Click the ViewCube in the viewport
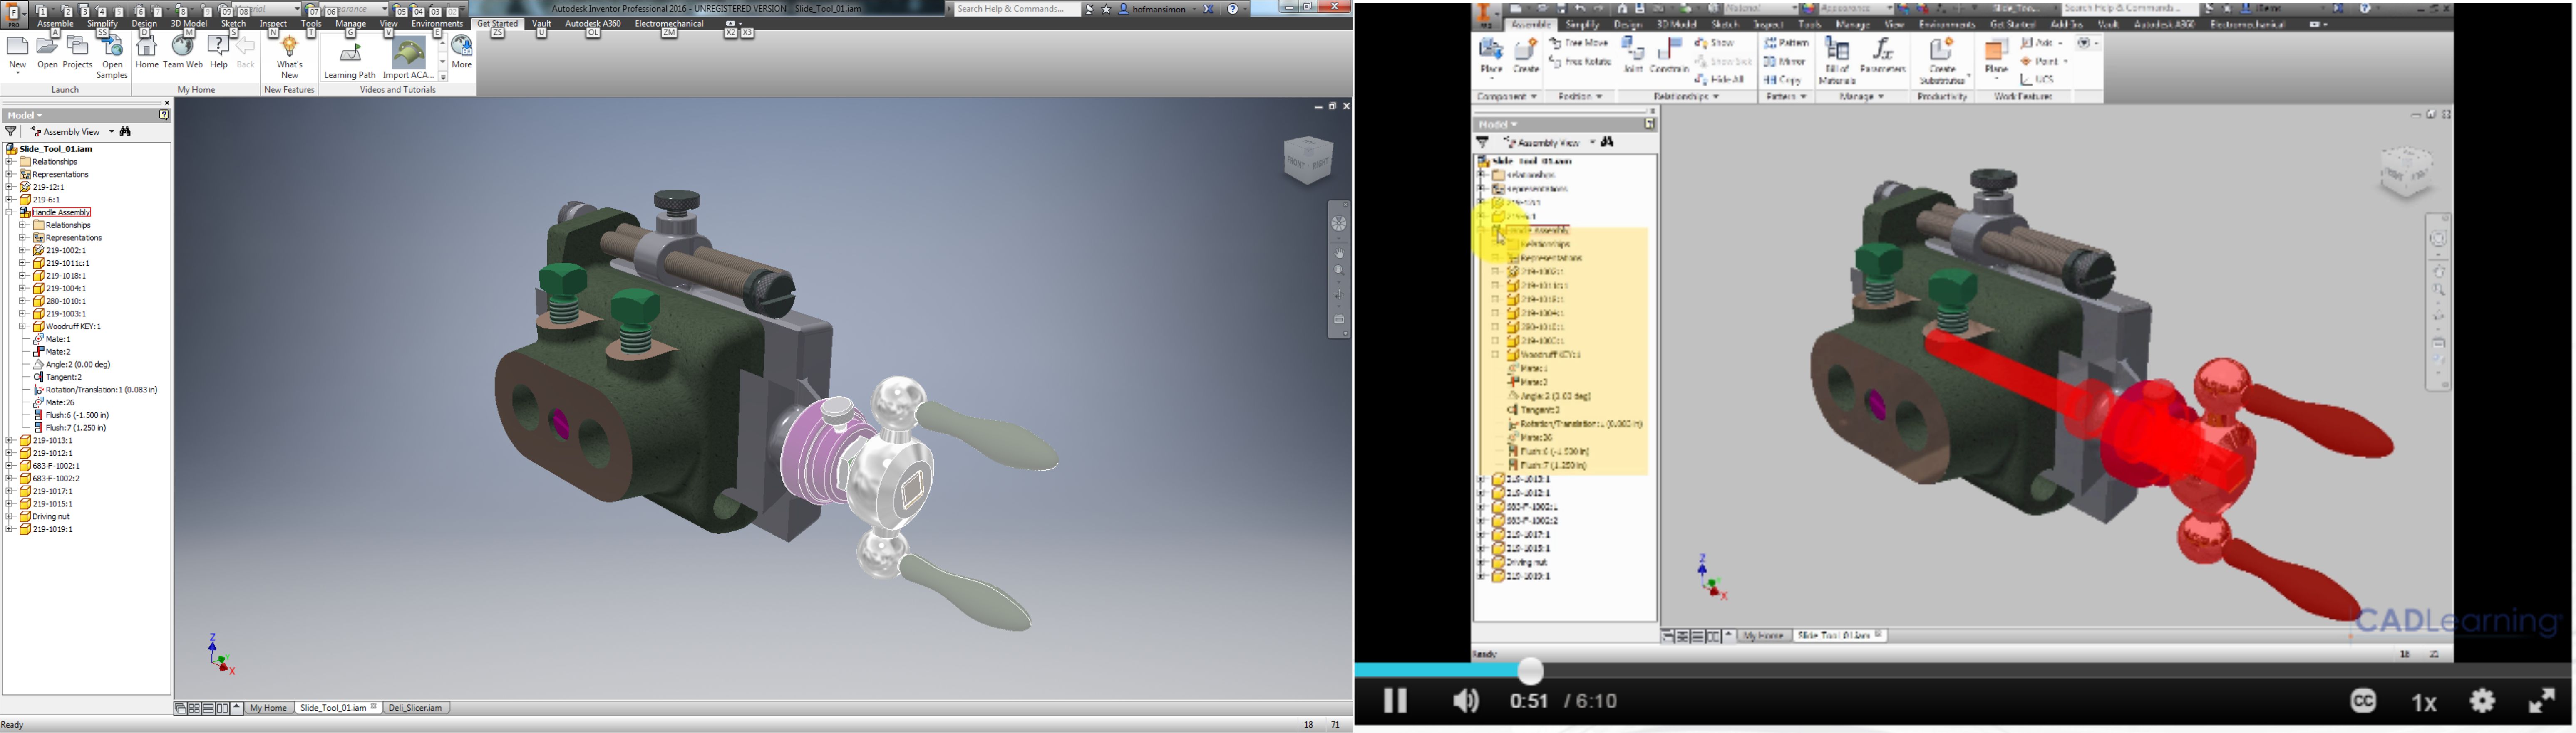Screen dimensions: 2576x733 click(1307, 160)
